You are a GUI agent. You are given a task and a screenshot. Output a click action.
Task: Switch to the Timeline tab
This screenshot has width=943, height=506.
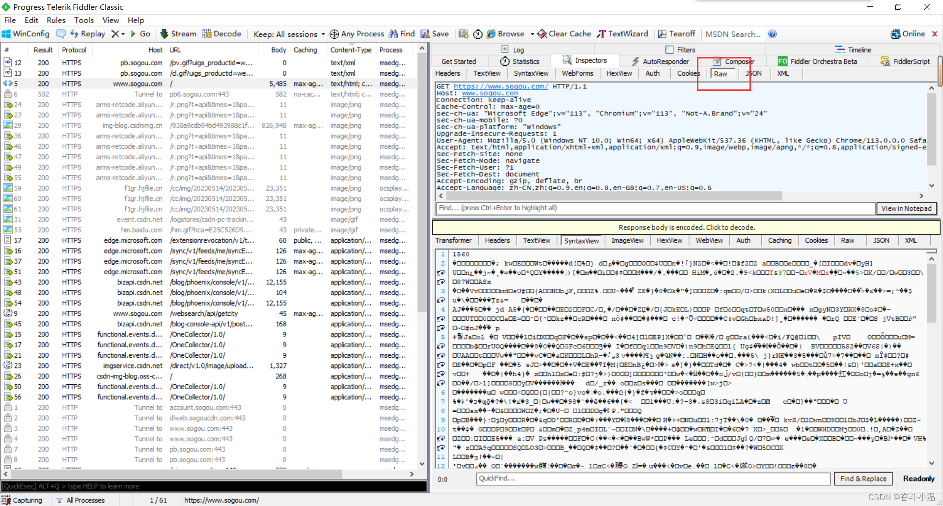tap(853, 50)
